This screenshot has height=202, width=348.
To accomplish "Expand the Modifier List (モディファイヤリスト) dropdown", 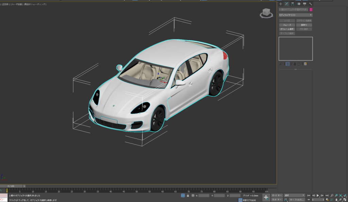I will tap(295, 15).
